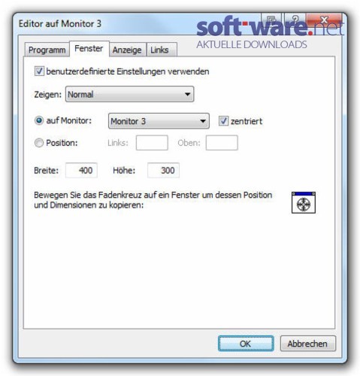Confirm with the OK button

click(x=246, y=344)
